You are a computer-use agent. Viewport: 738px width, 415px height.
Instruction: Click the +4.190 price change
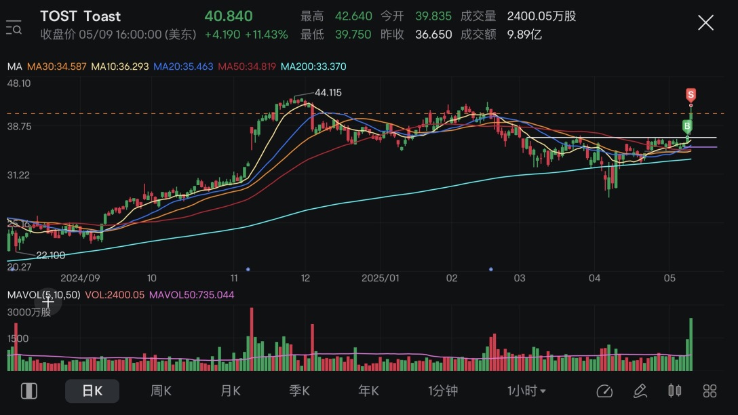pos(222,35)
